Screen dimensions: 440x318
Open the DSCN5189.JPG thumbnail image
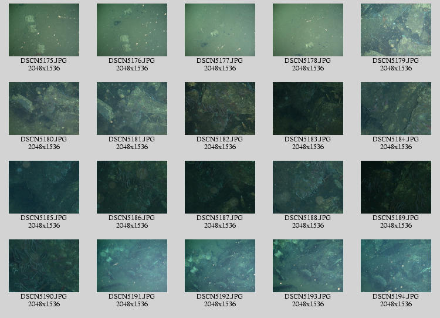[396, 187]
